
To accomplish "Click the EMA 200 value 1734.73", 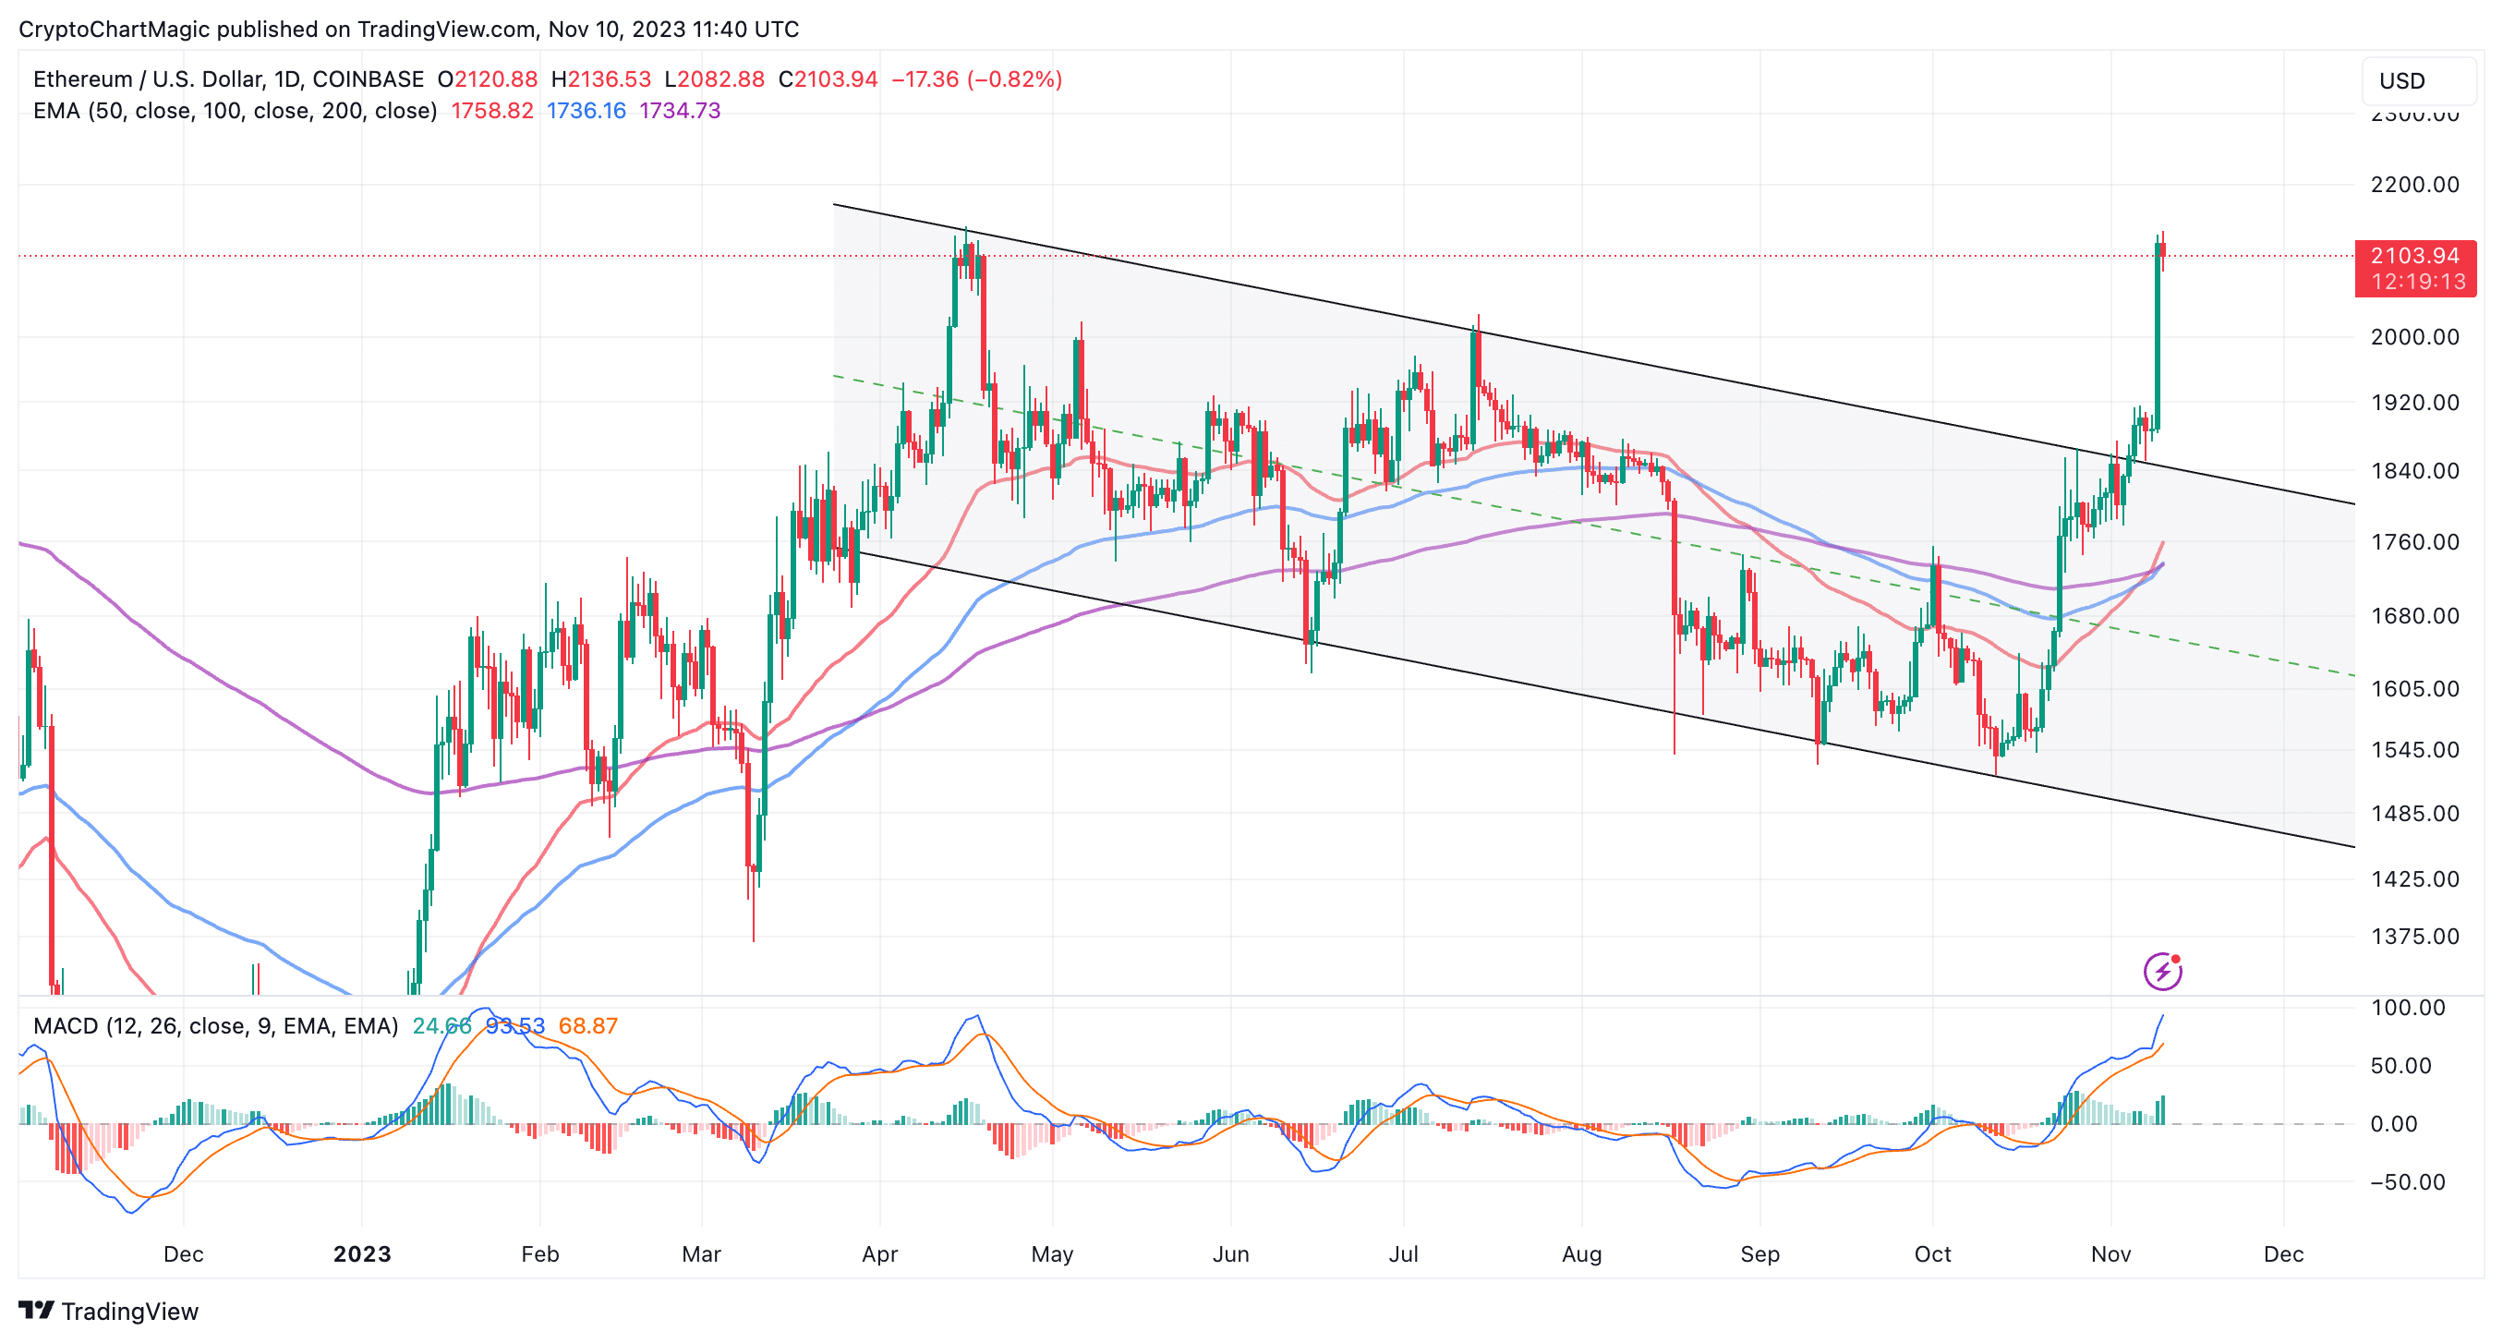I will click(x=679, y=111).
